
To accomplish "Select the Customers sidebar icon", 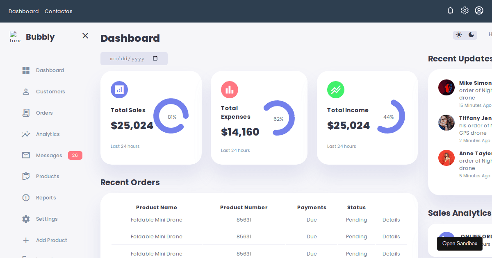I will (x=25, y=91).
